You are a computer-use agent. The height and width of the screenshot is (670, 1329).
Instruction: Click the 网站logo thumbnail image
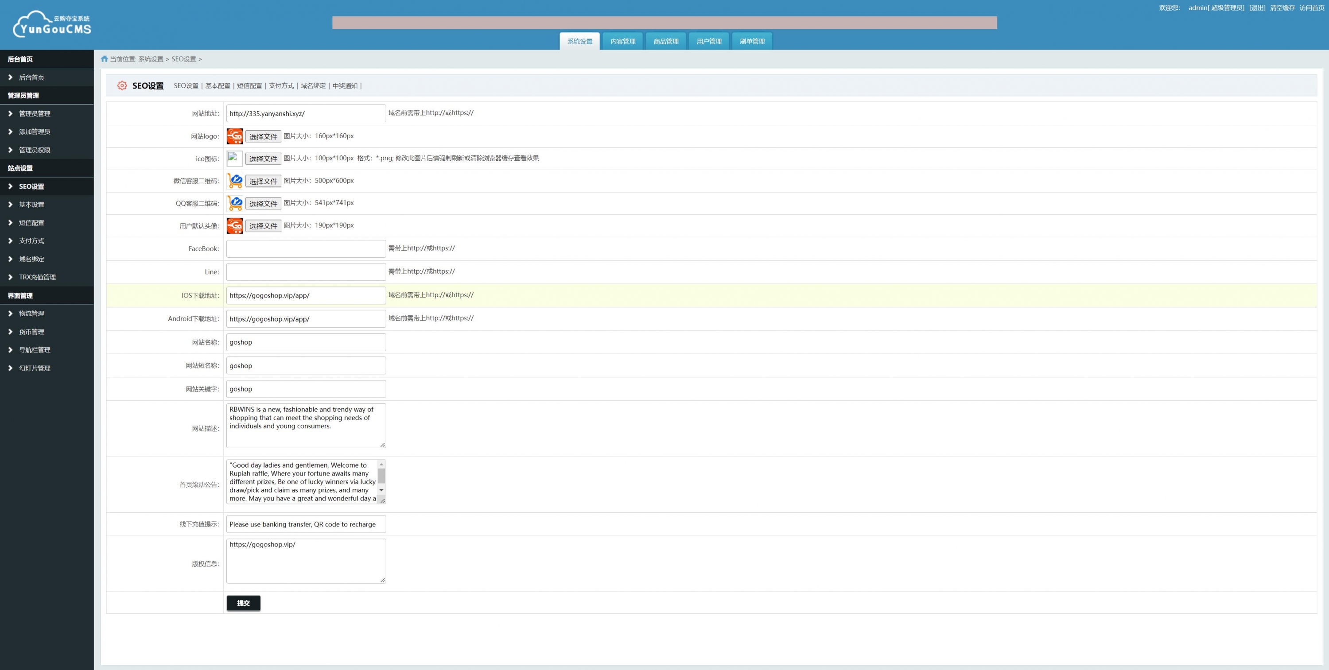point(235,136)
